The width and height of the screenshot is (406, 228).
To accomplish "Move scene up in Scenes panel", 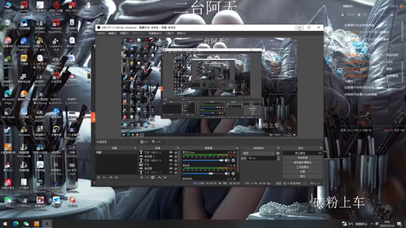I will [111, 178].
